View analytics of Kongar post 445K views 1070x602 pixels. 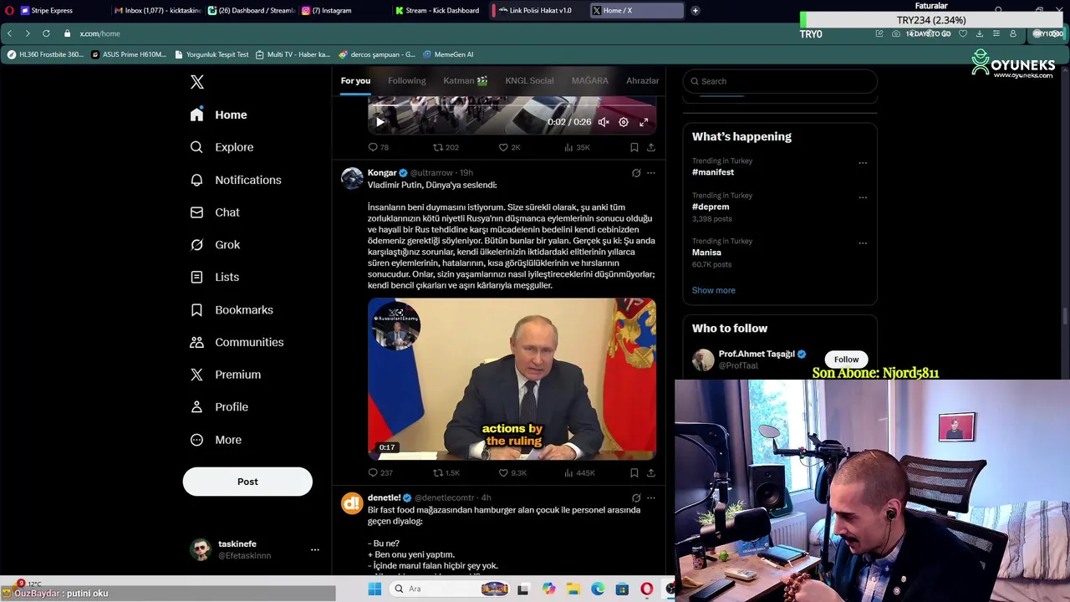pyautogui.click(x=579, y=472)
